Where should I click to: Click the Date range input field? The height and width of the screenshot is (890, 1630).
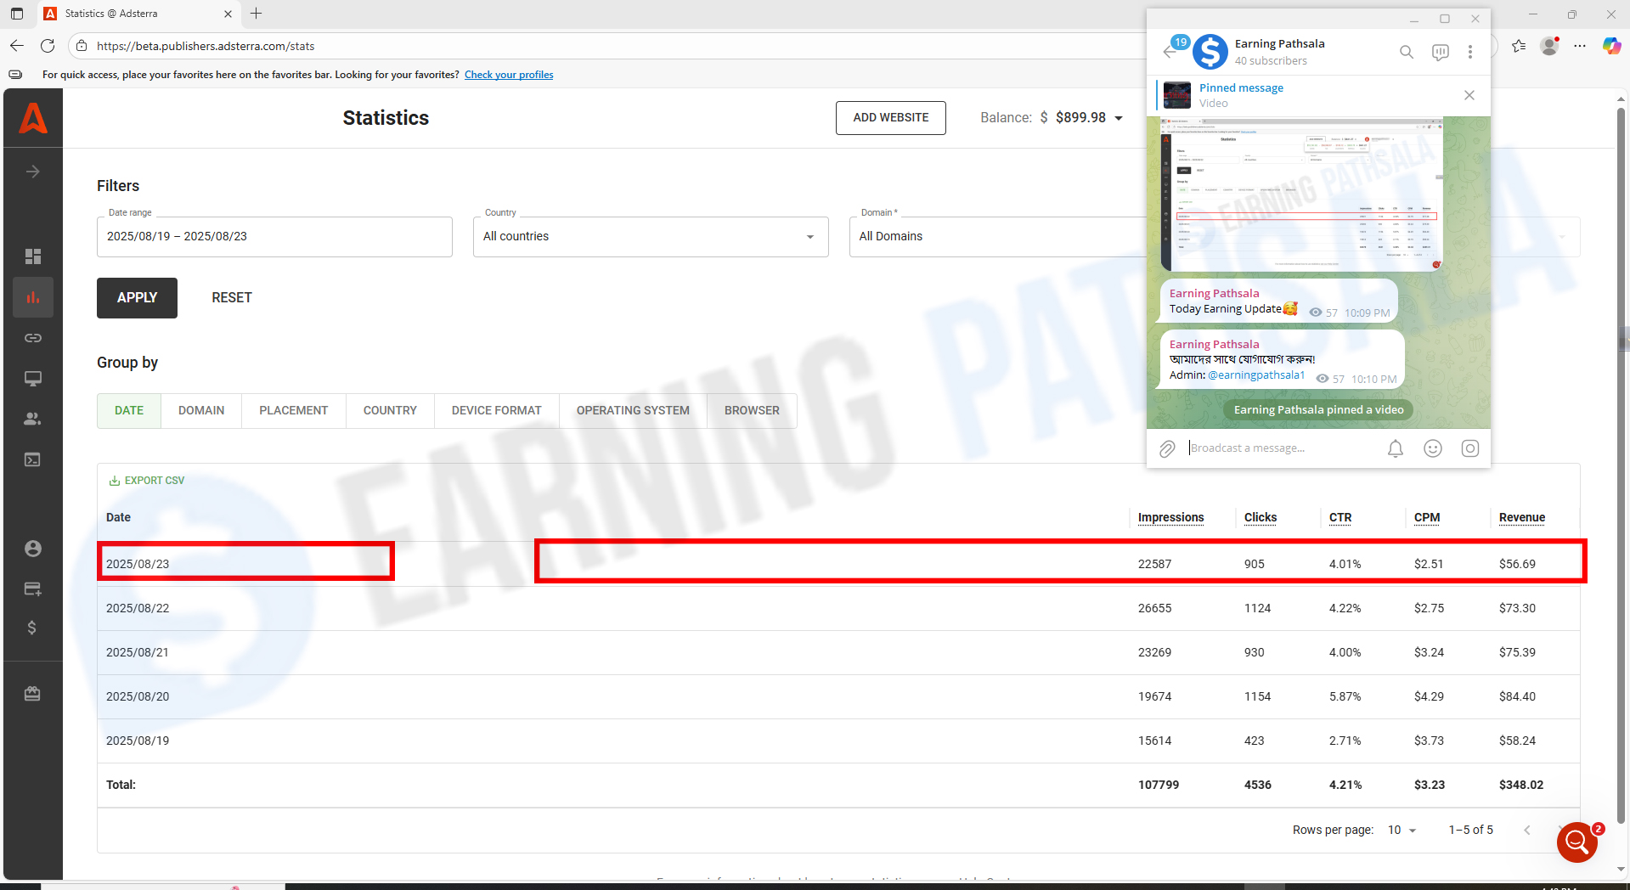(x=274, y=237)
